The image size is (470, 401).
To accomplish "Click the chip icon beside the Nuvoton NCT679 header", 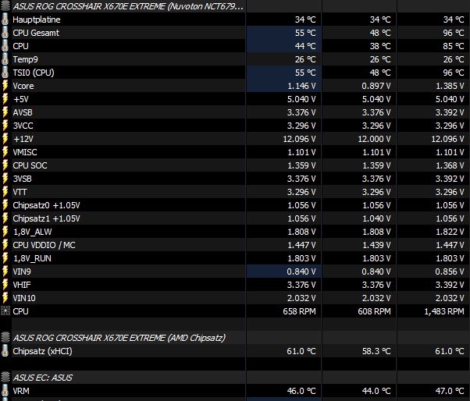I will pos(5,6).
